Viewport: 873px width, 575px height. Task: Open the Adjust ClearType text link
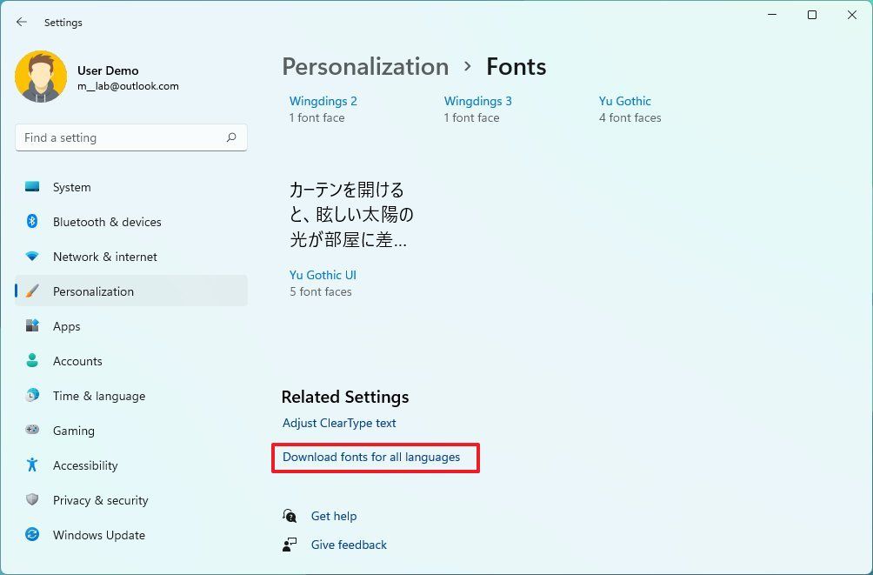338,423
